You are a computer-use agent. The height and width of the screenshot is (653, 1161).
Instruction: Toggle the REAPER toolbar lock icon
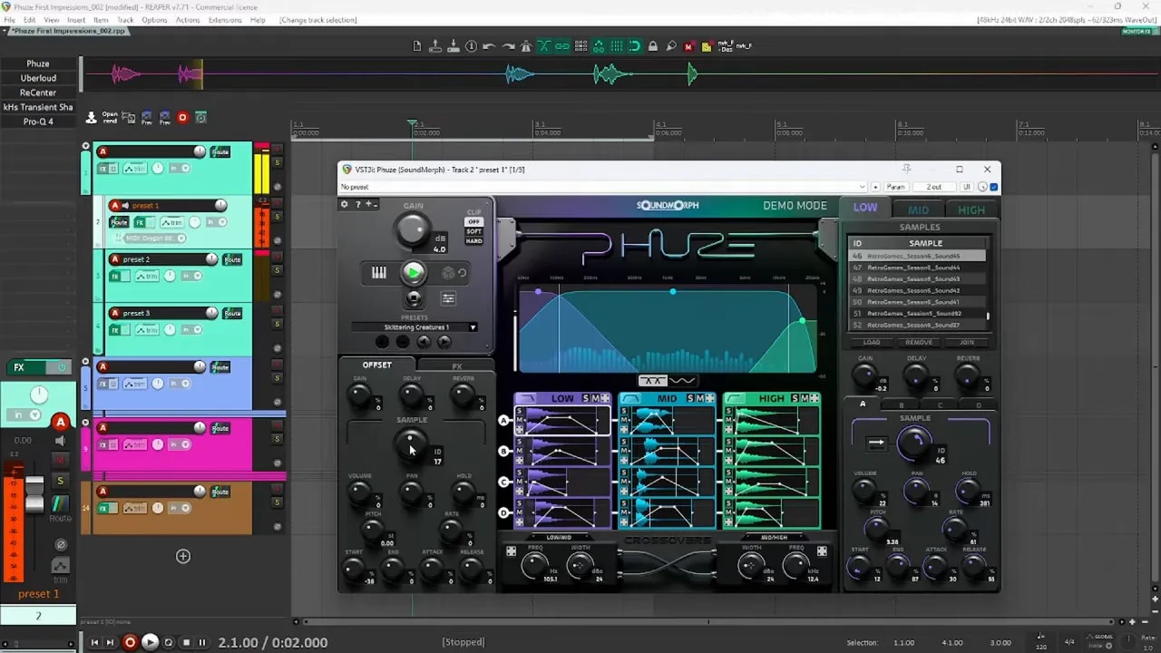tap(653, 45)
